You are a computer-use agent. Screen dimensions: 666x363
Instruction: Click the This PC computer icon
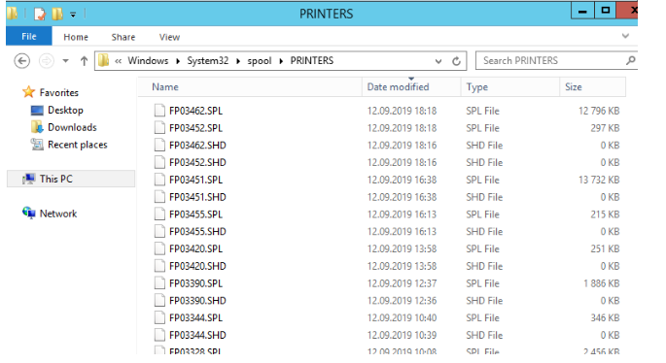click(x=29, y=179)
